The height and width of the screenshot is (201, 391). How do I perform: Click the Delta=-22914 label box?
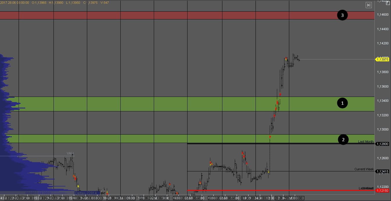(x=87, y=193)
